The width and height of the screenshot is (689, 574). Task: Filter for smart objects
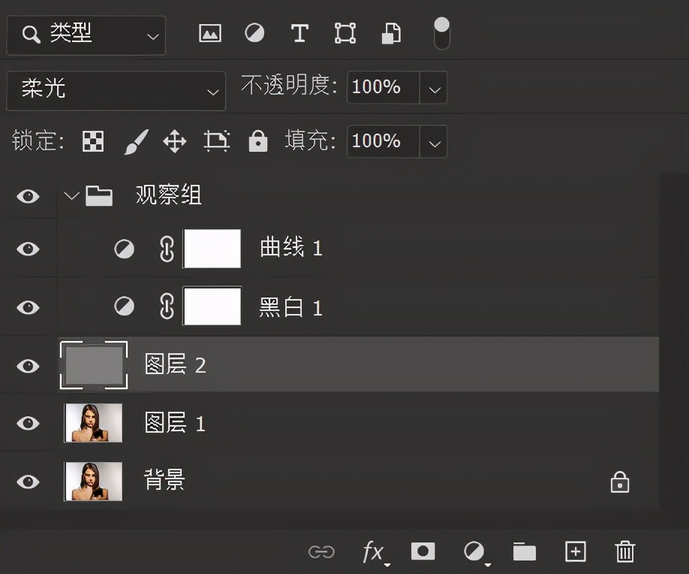click(x=391, y=33)
